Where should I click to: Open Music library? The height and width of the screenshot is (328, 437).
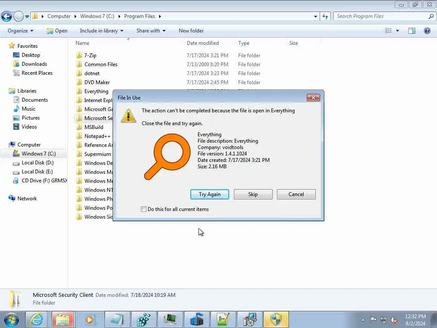[x=29, y=109]
